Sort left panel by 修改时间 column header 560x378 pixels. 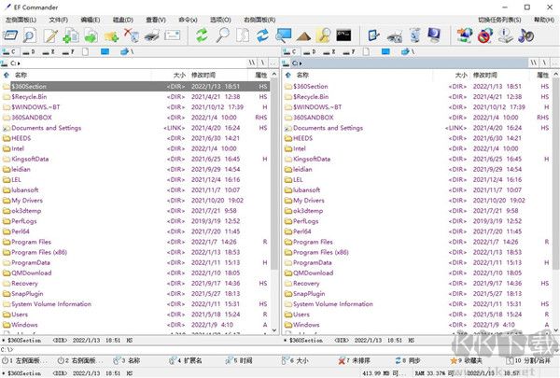click(203, 74)
